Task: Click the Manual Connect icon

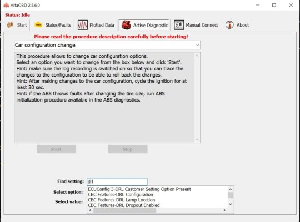Action: 179,25
